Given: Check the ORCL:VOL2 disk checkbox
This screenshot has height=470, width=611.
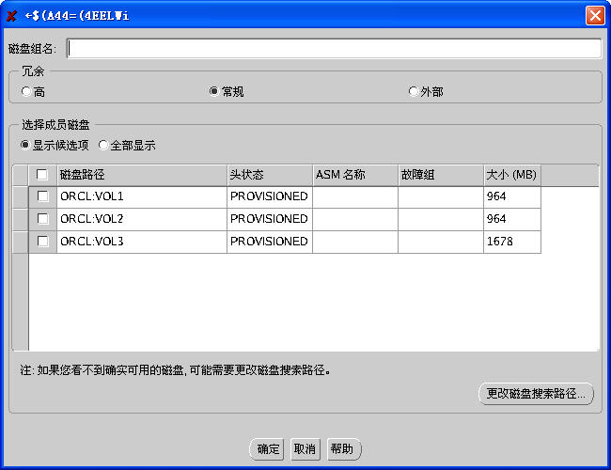Looking at the screenshot, I should pyautogui.click(x=43, y=219).
